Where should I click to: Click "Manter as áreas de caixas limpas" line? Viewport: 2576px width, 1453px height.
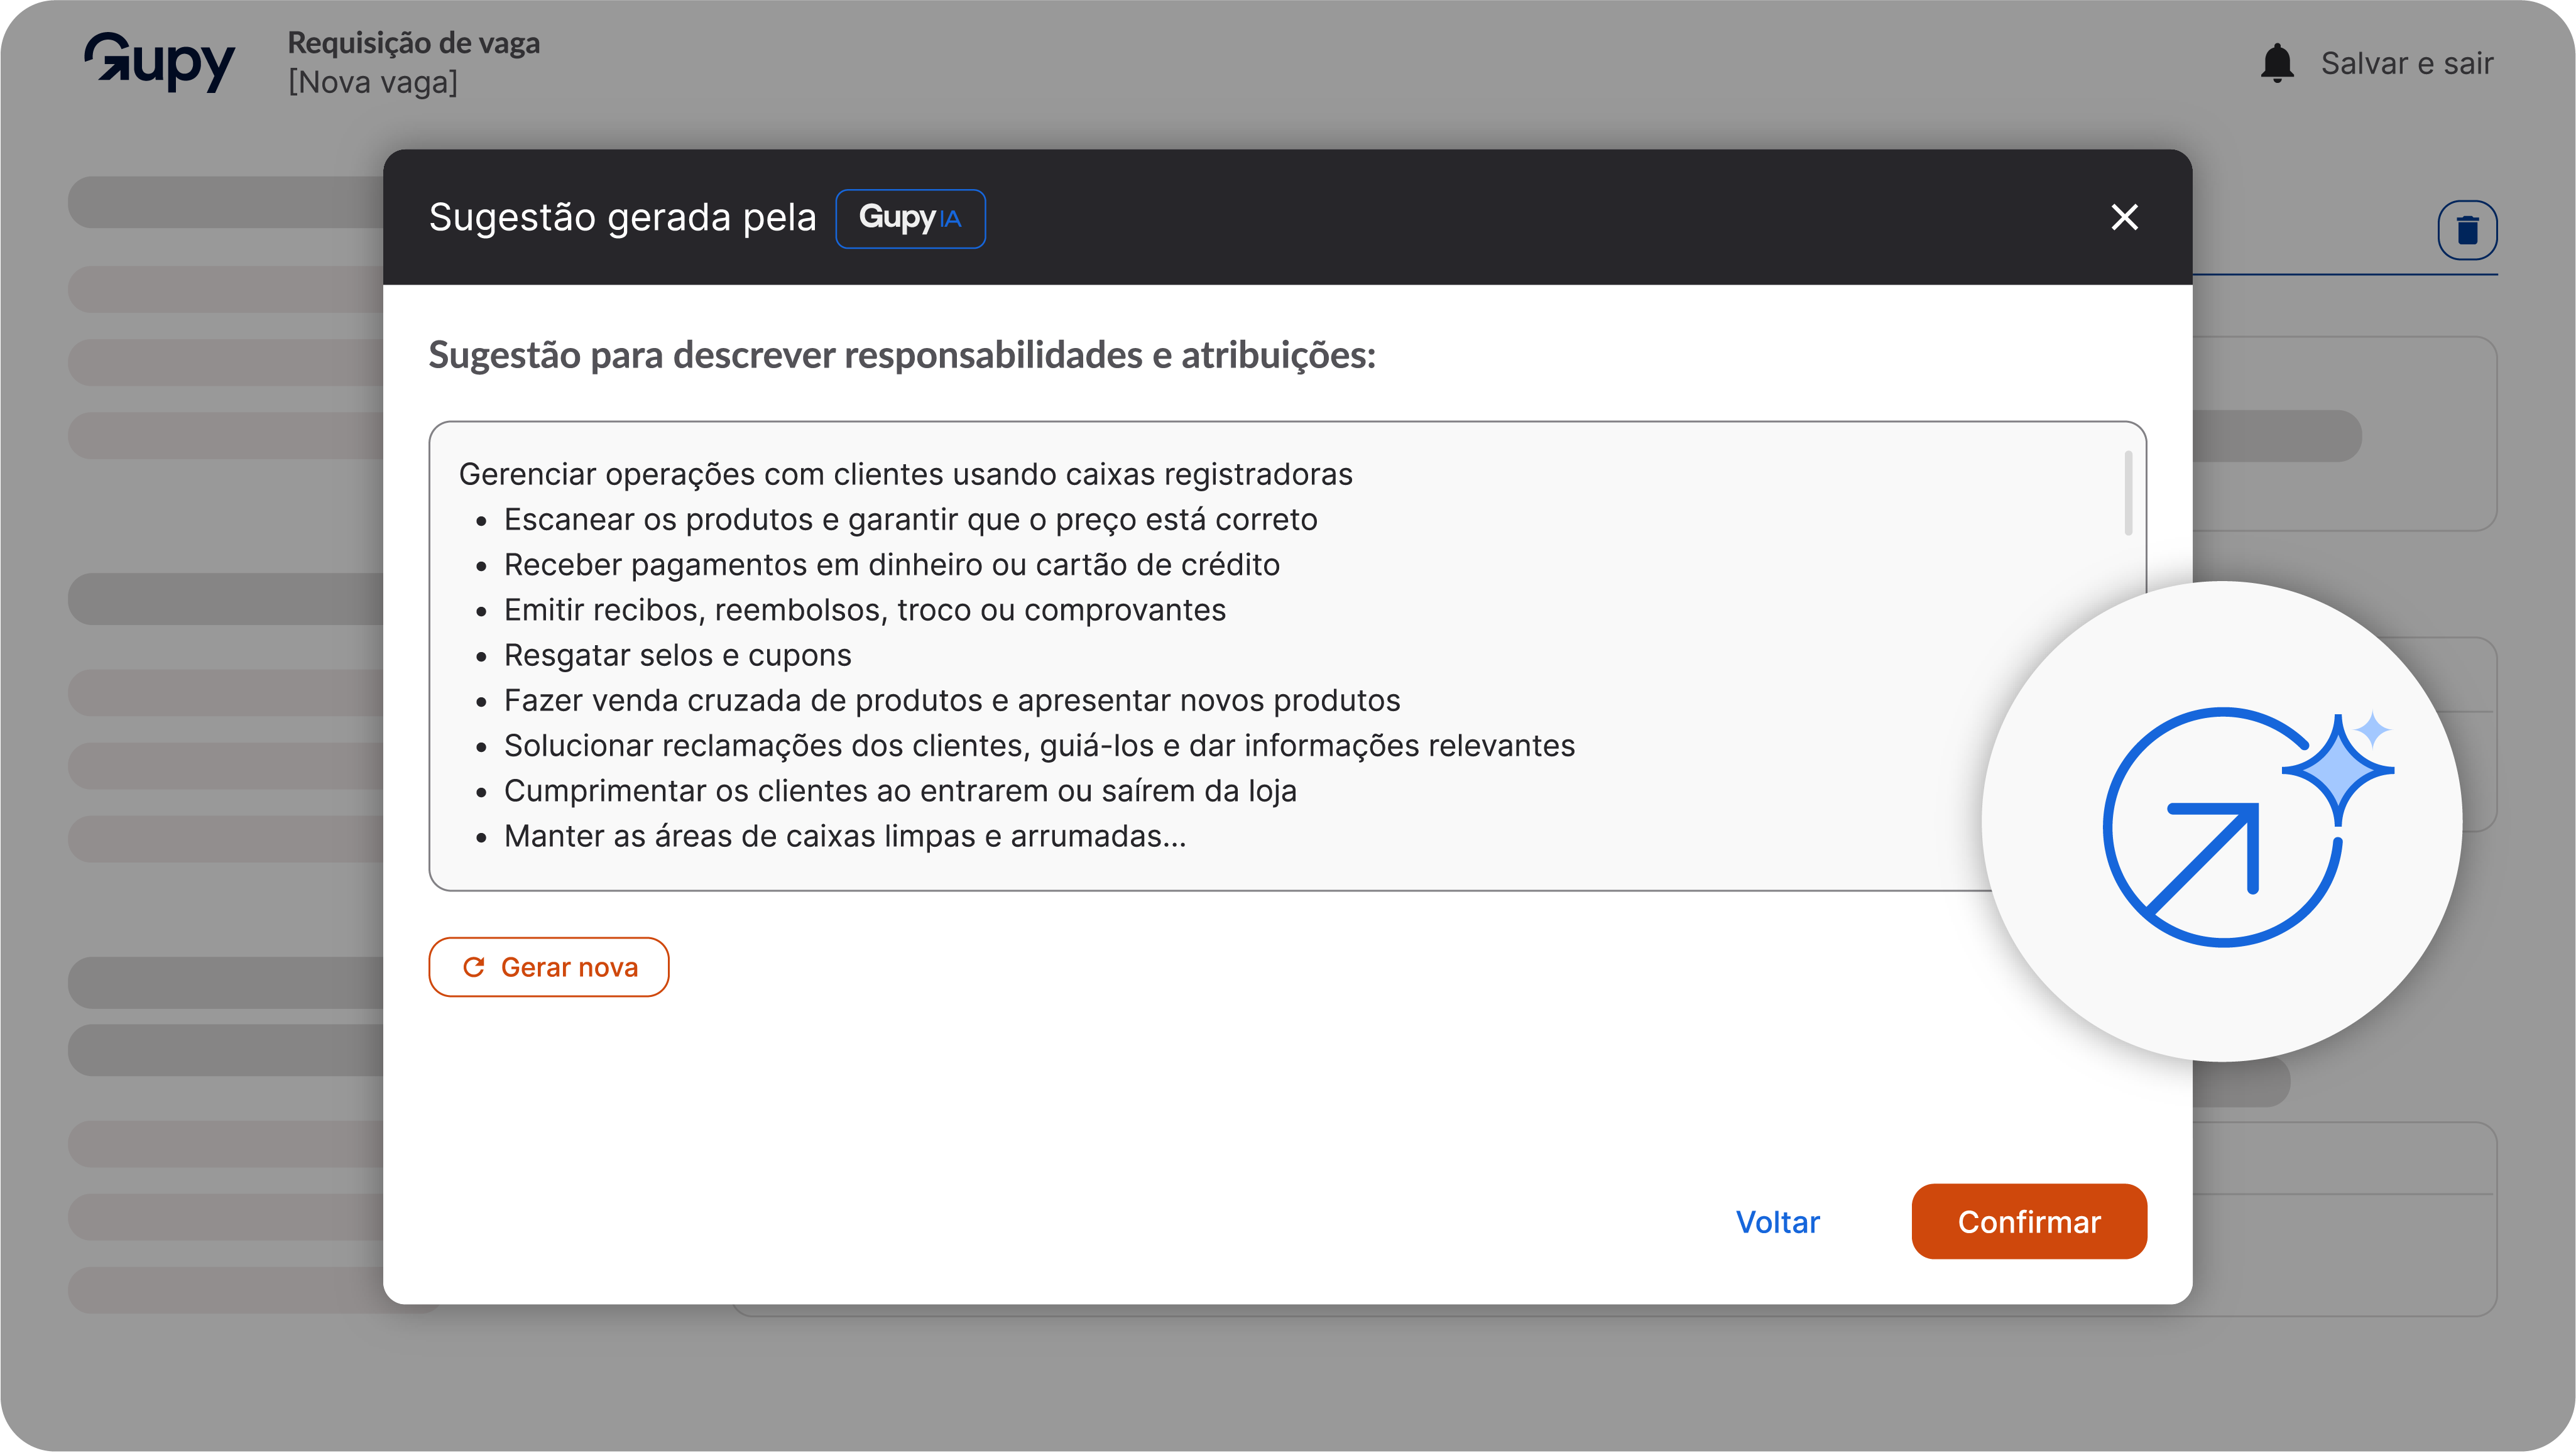point(845,836)
